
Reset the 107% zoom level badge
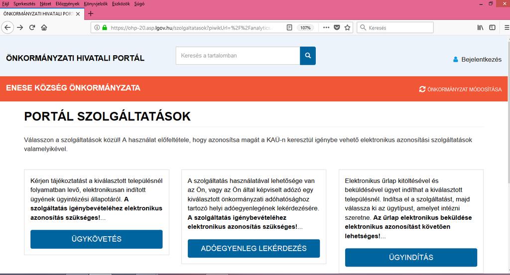click(x=305, y=28)
